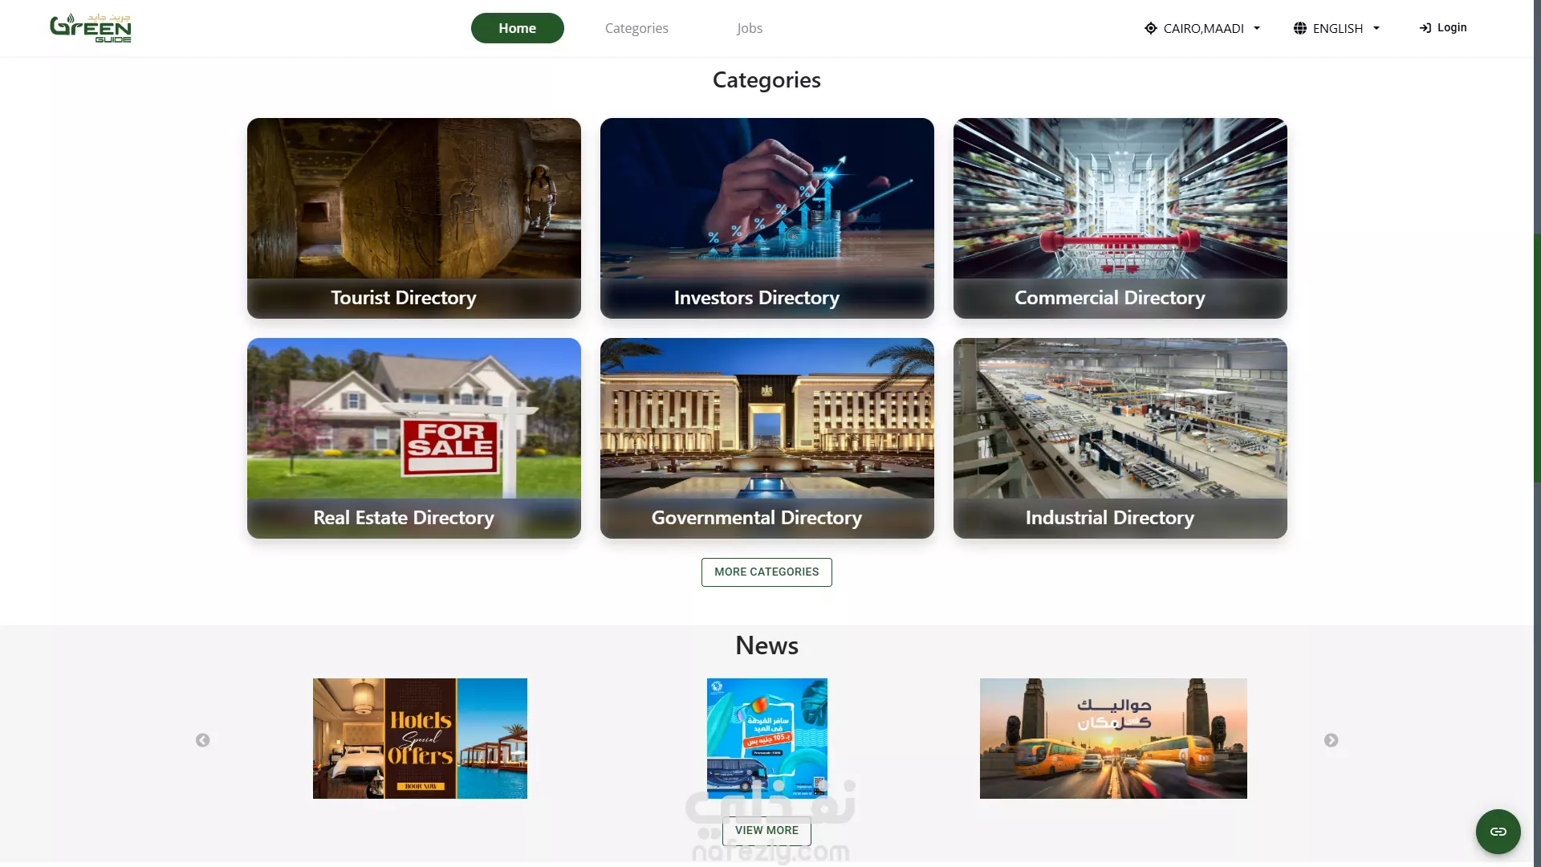The width and height of the screenshot is (1541, 867).
Task: Expand the CAIRO,MAADI location dropdown
Action: (x=1202, y=28)
